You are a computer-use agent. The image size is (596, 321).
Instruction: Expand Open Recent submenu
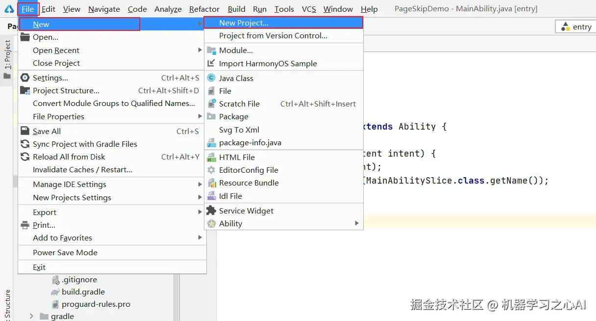pyautogui.click(x=200, y=50)
